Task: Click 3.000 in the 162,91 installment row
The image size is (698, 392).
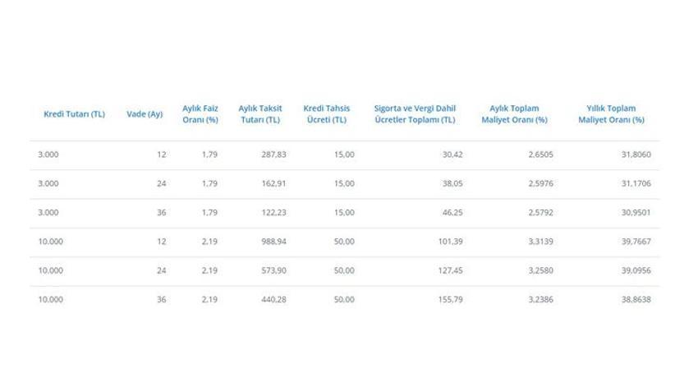Action: [x=48, y=183]
